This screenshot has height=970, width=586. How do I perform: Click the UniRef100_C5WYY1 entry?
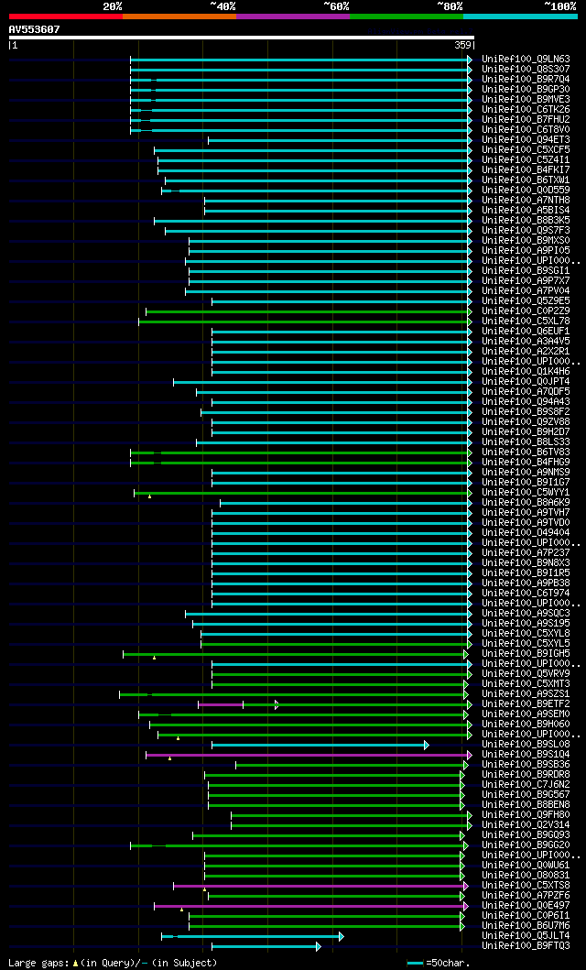coord(526,492)
